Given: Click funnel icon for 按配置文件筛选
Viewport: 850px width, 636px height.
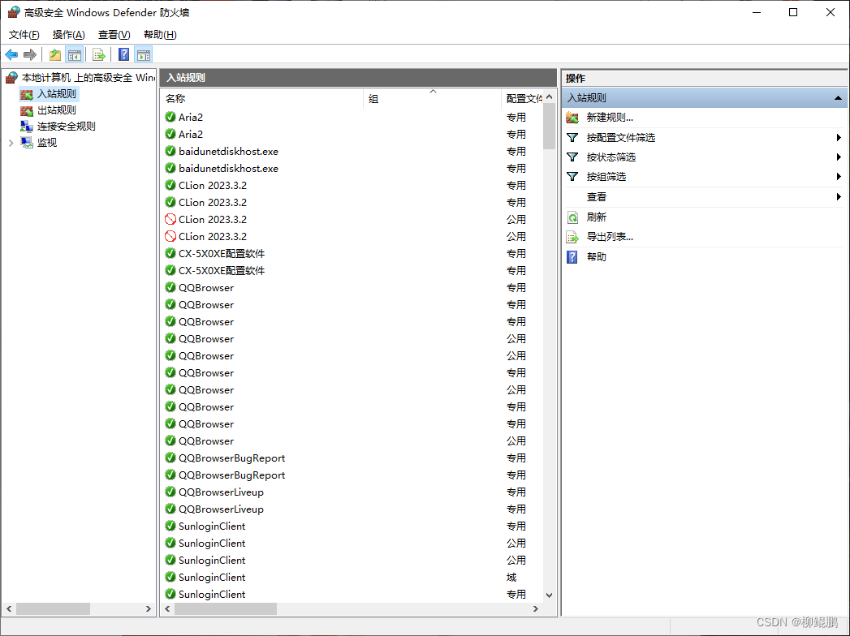Looking at the screenshot, I should (572, 138).
